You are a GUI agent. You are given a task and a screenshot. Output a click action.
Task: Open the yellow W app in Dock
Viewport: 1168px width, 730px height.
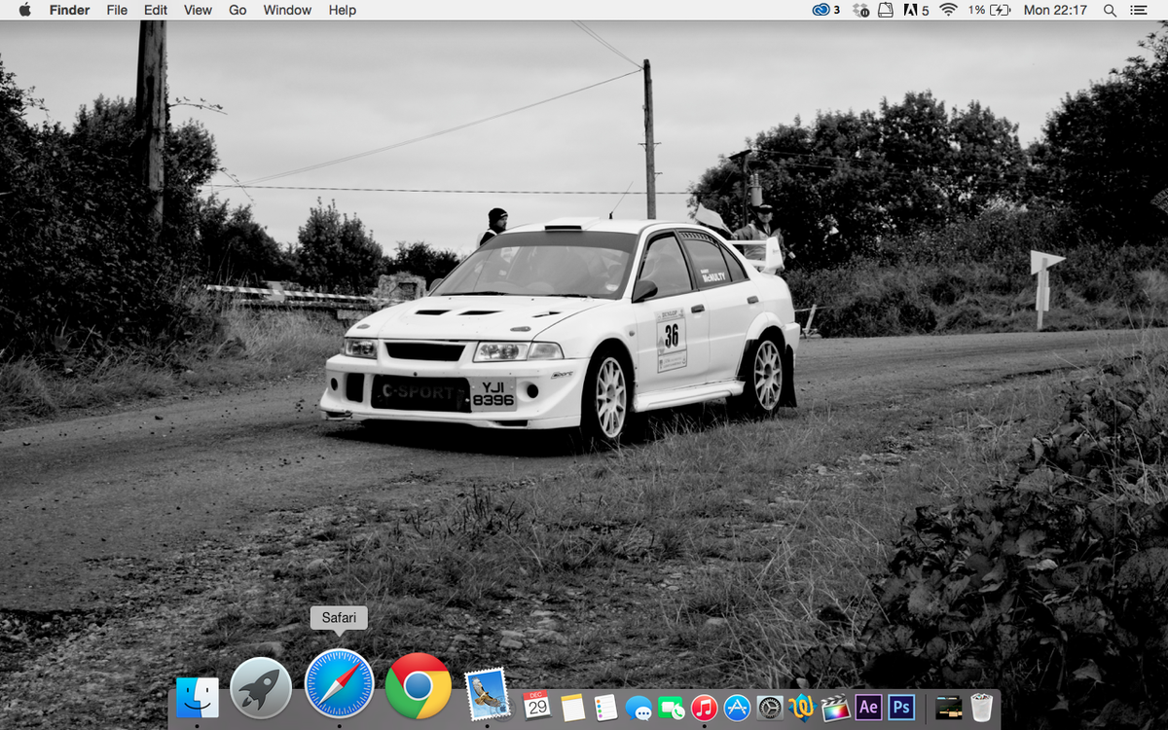pyautogui.click(x=802, y=707)
